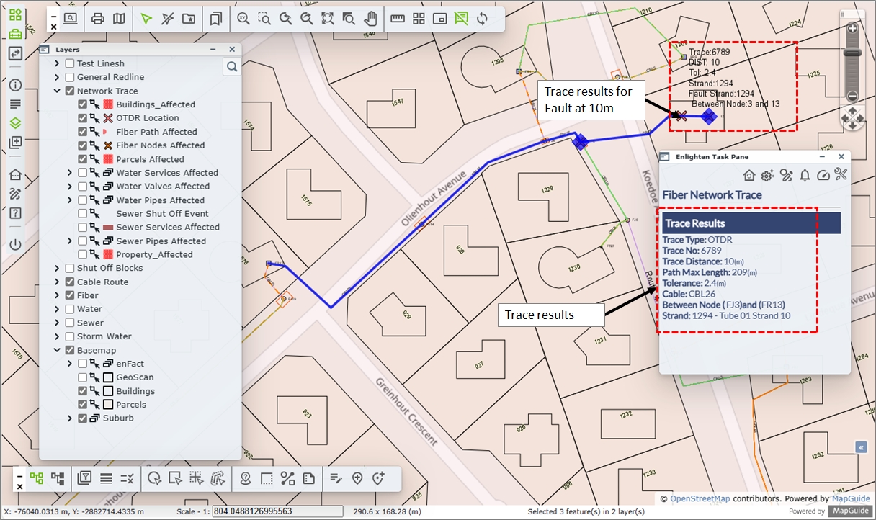Image resolution: width=876 pixels, height=520 pixels.
Task: Enable the Water layer checkbox
Action: [70, 309]
